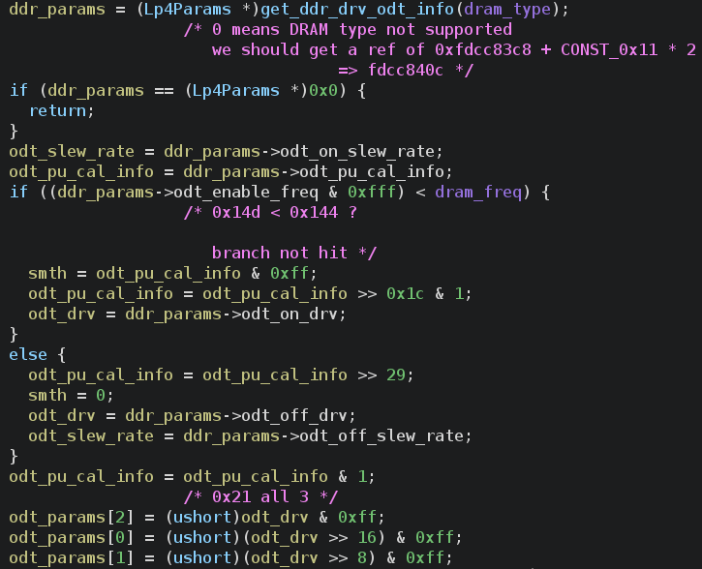The image size is (702, 569).
Task: Click the shift value 16 in odt_params[0] line
Action: pos(367,538)
